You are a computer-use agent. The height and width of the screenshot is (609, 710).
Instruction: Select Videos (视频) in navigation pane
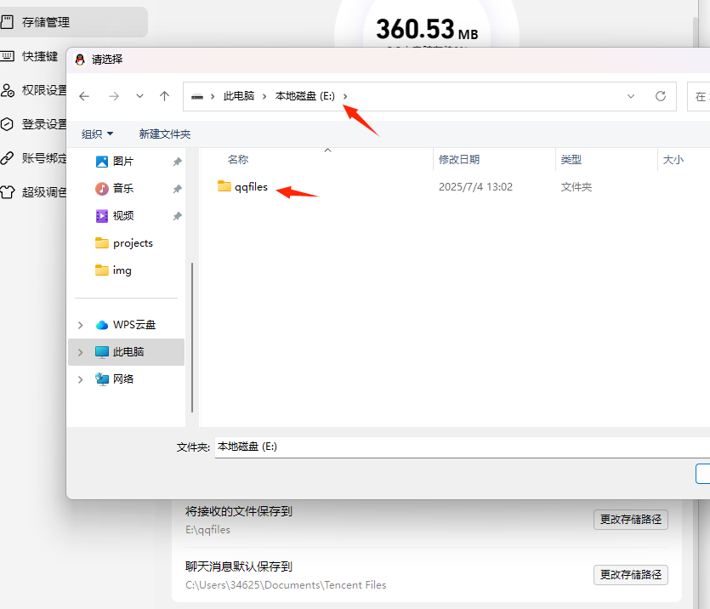click(x=122, y=216)
